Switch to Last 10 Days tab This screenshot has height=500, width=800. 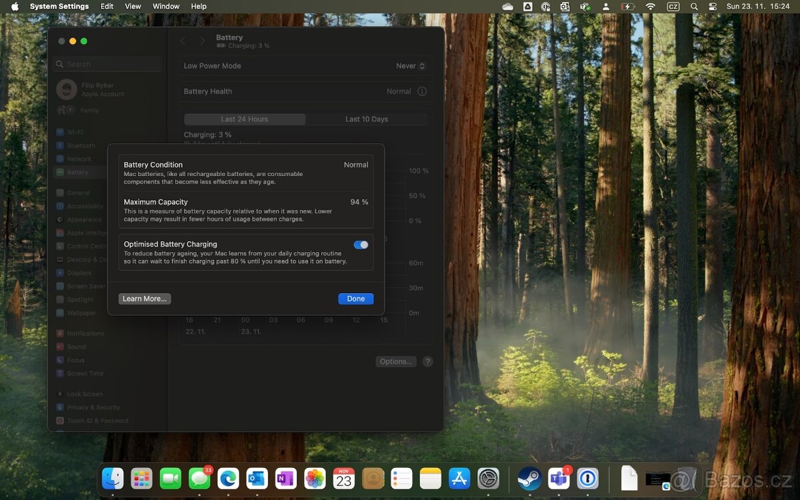[x=366, y=119]
